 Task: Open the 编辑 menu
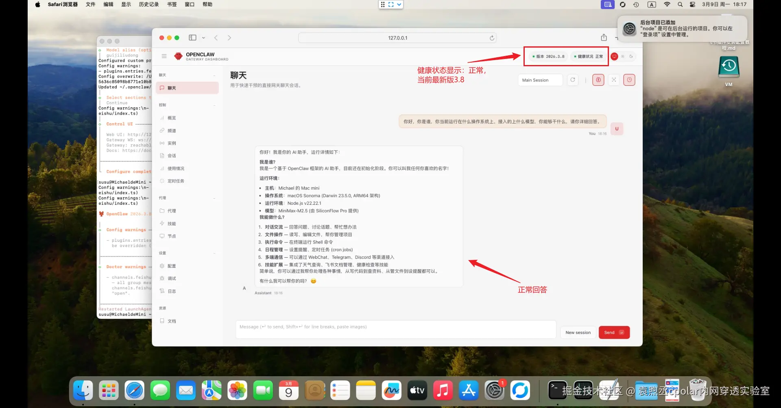pyautogui.click(x=108, y=4)
